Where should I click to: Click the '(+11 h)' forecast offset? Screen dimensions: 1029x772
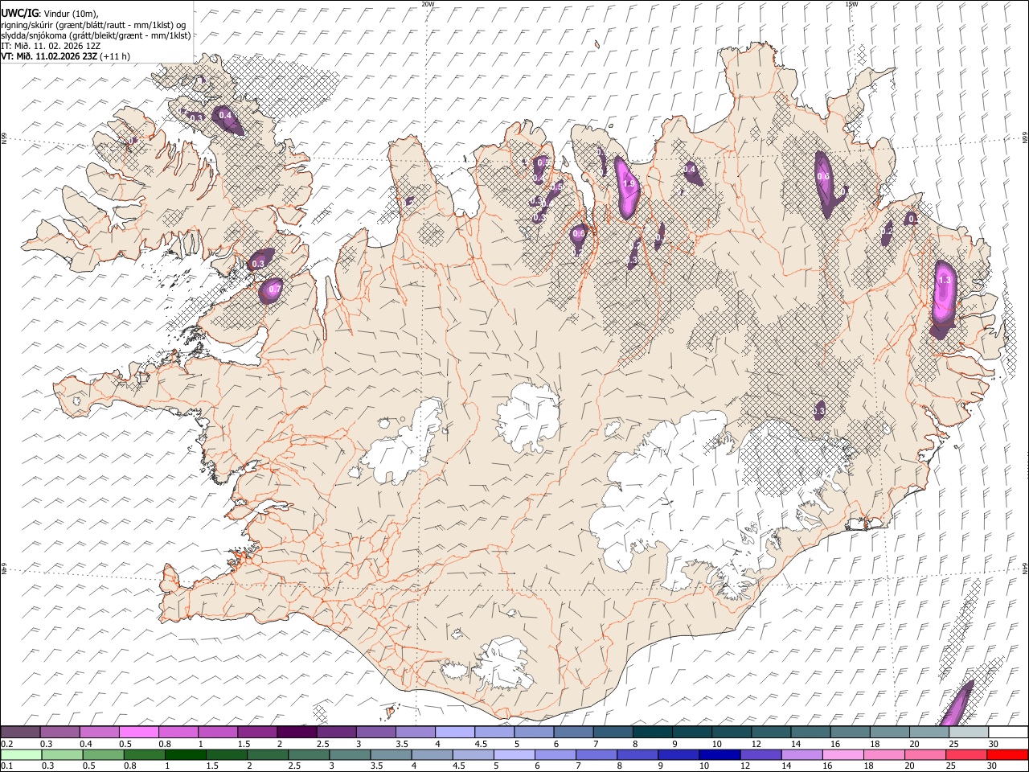(116, 56)
